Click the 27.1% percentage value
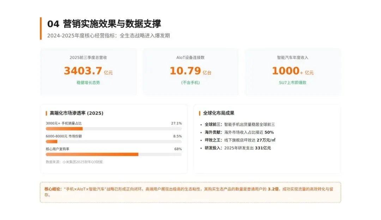The width and height of the screenshot is (381, 220). point(177,123)
